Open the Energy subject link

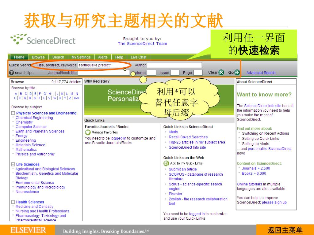21,136
